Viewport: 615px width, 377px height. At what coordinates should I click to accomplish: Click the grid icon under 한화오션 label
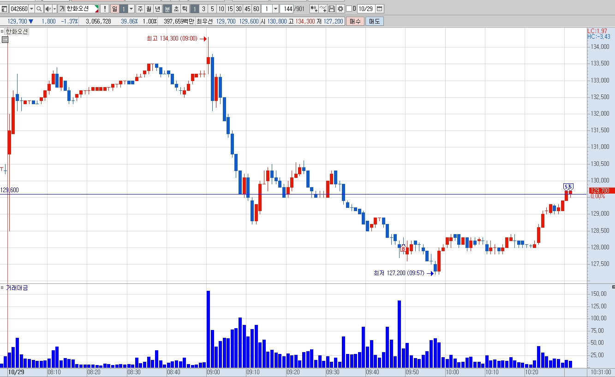[x=5, y=40]
